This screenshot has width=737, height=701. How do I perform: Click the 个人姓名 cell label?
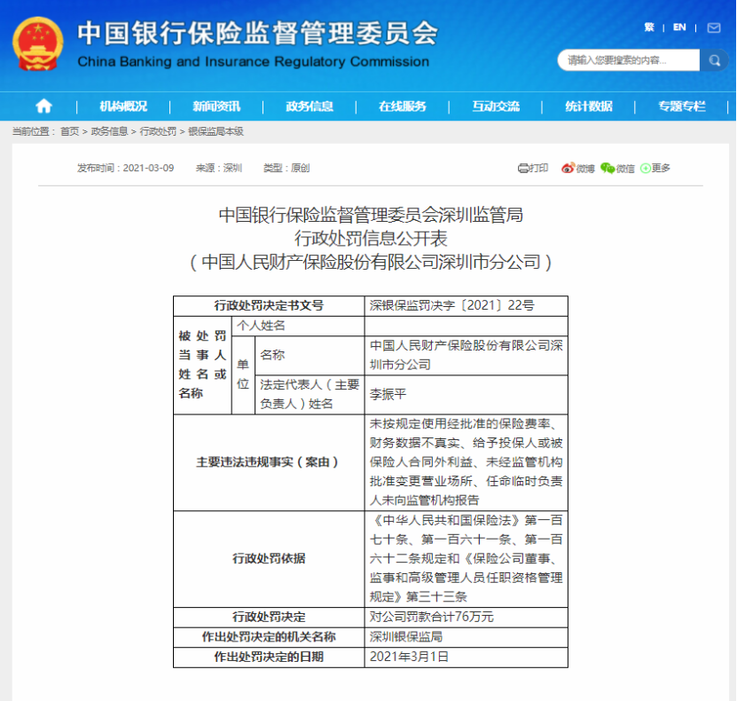pyautogui.click(x=261, y=326)
